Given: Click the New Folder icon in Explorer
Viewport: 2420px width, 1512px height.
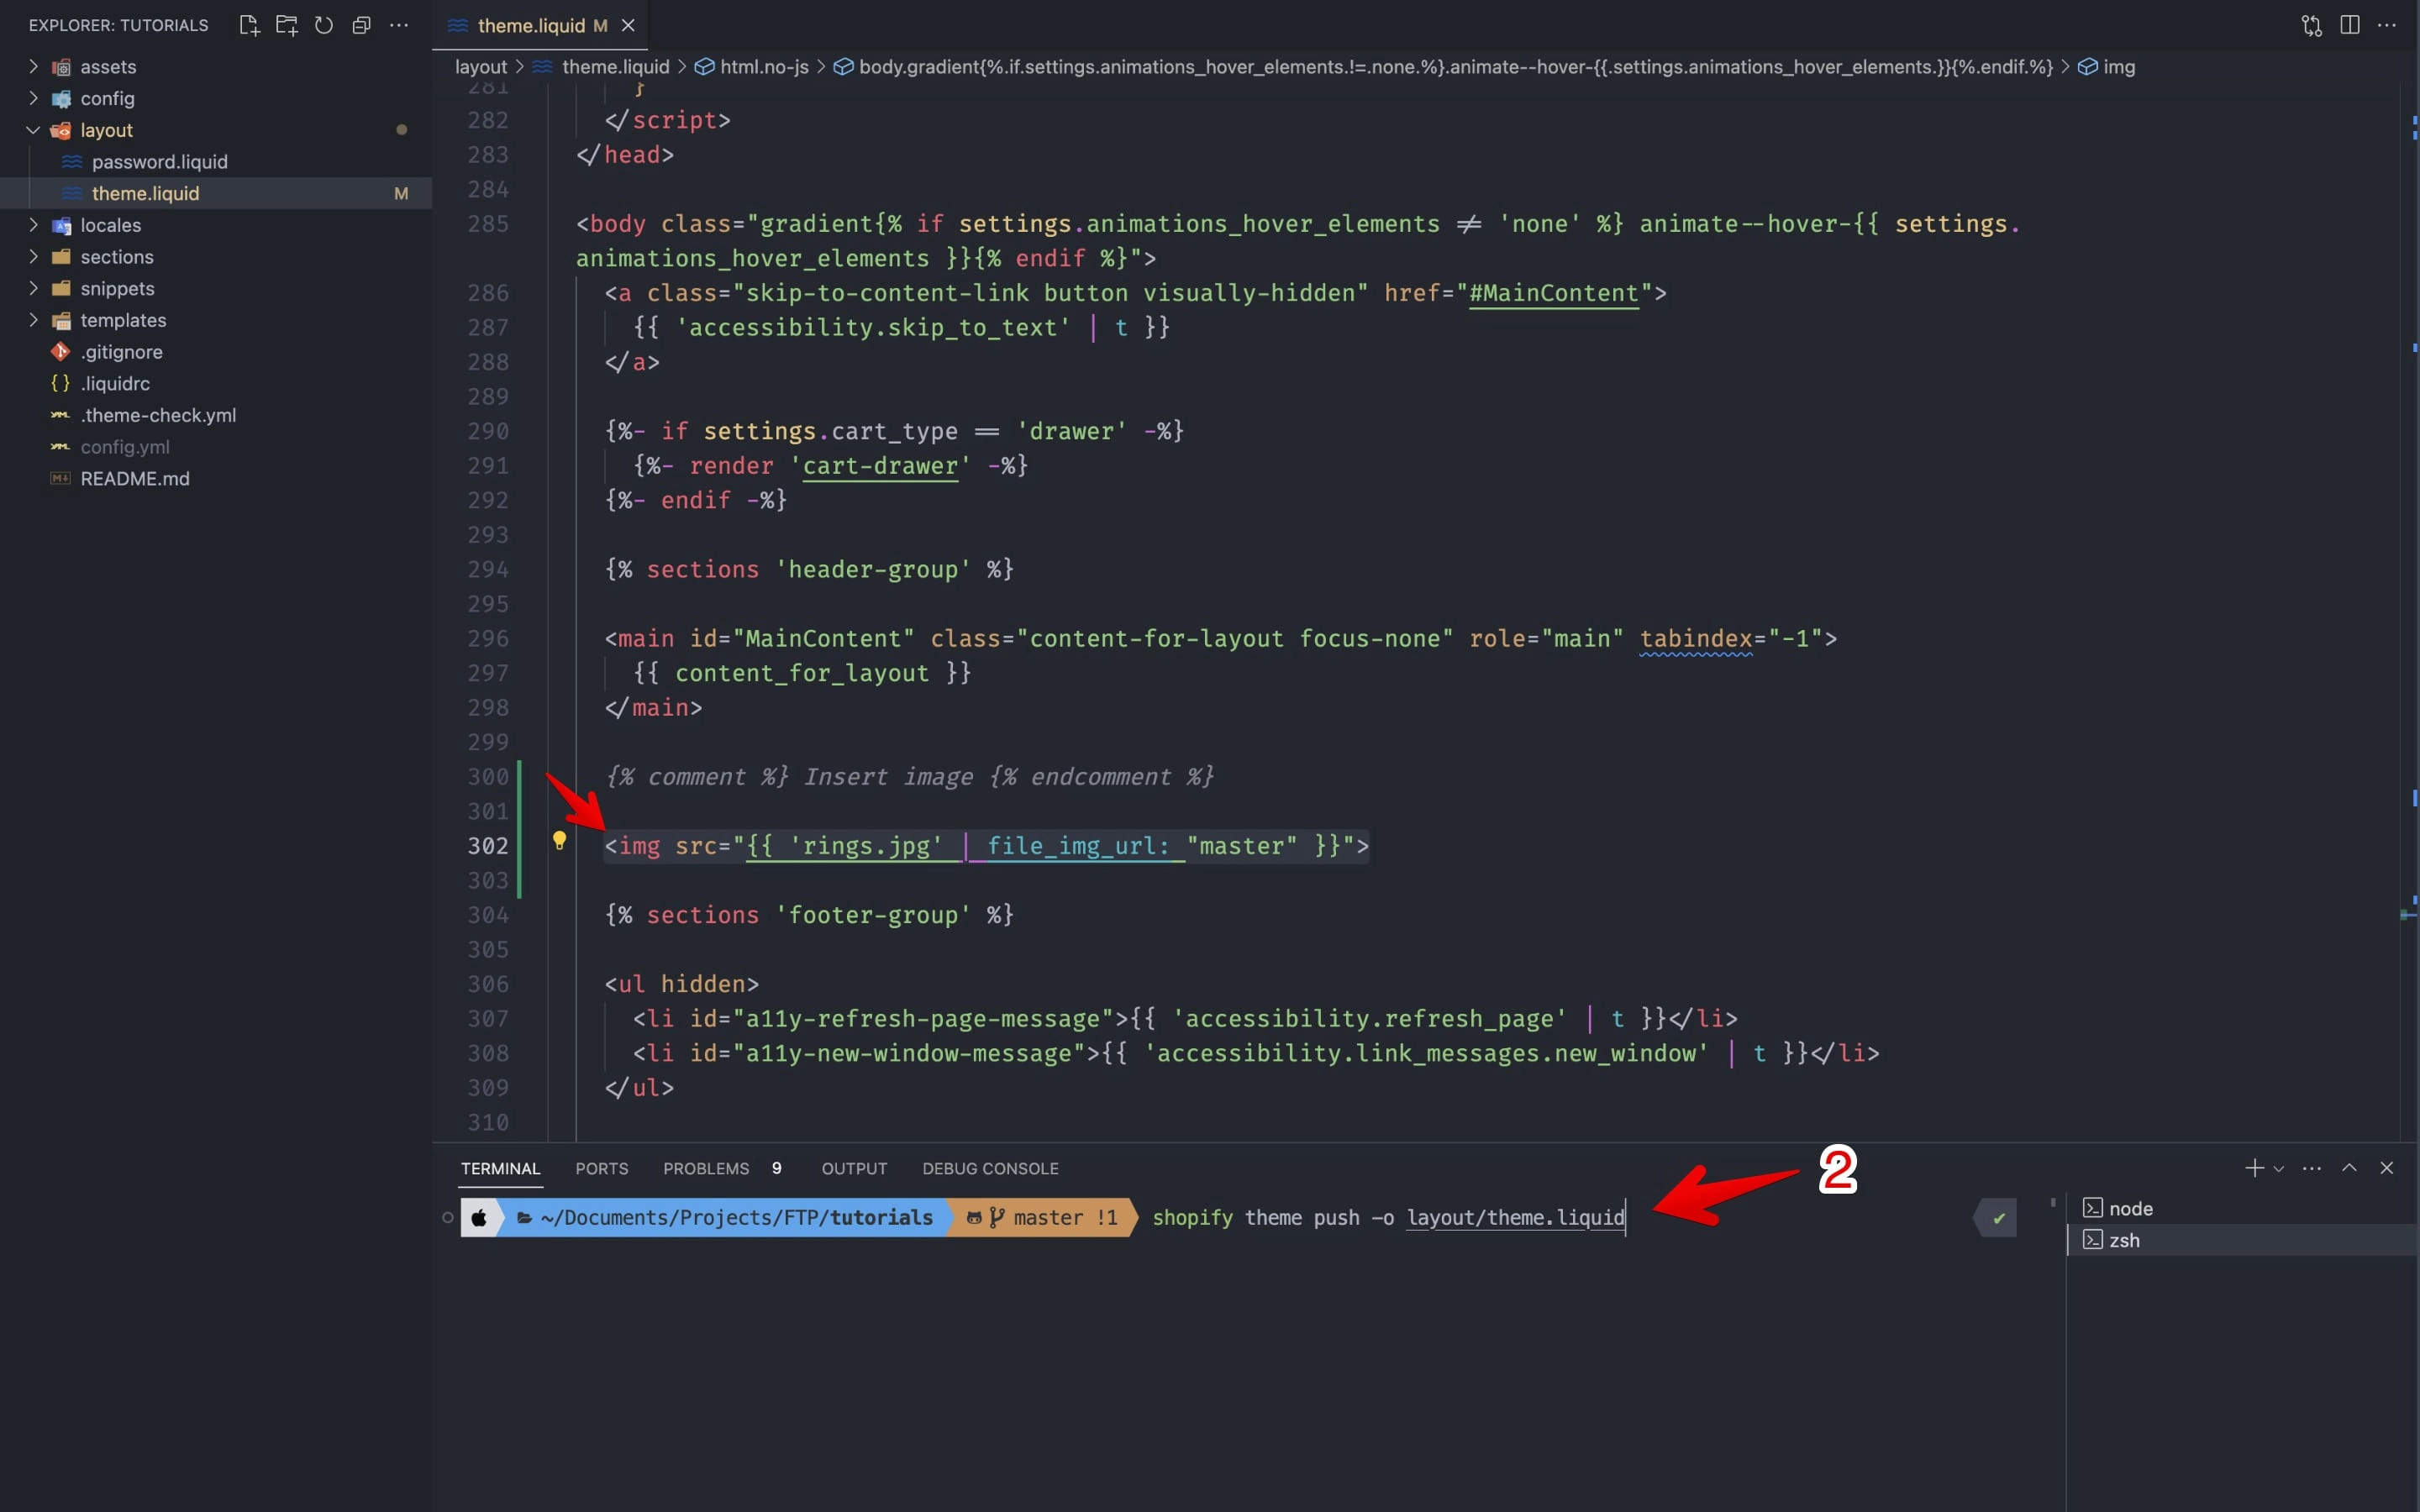Looking at the screenshot, I should pyautogui.click(x=286, y=25).
